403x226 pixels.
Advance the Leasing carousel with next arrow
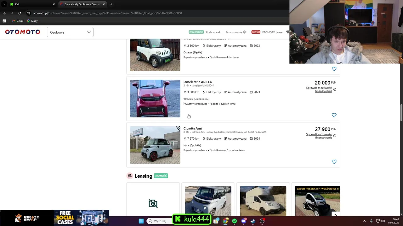(336, 215)
